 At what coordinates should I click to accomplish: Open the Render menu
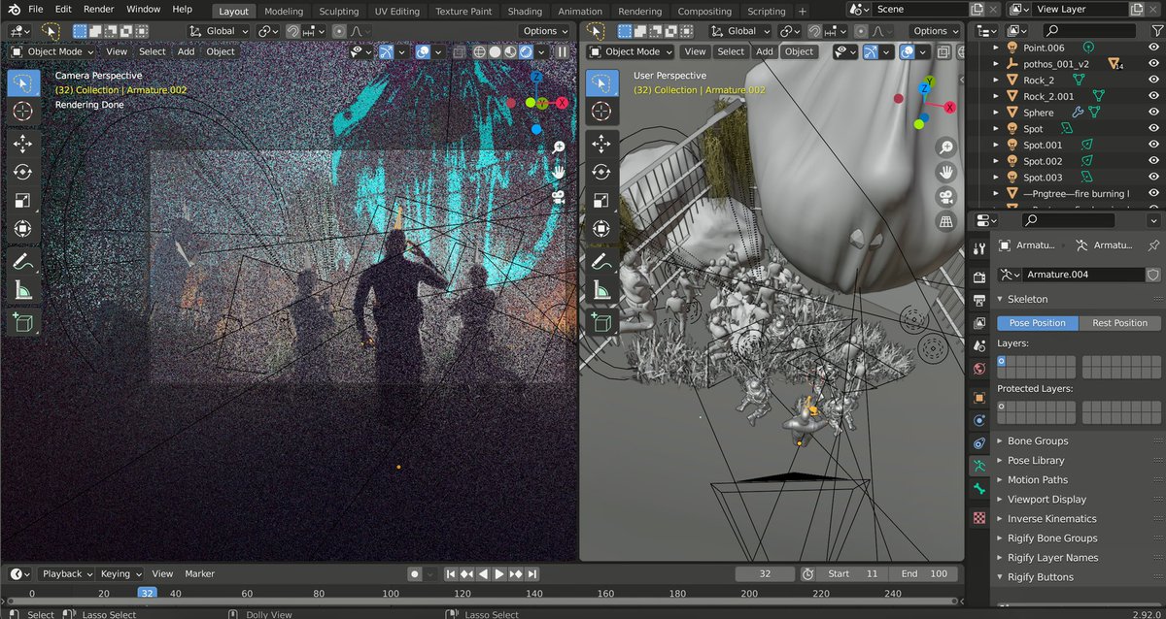(x=98, y=9)
